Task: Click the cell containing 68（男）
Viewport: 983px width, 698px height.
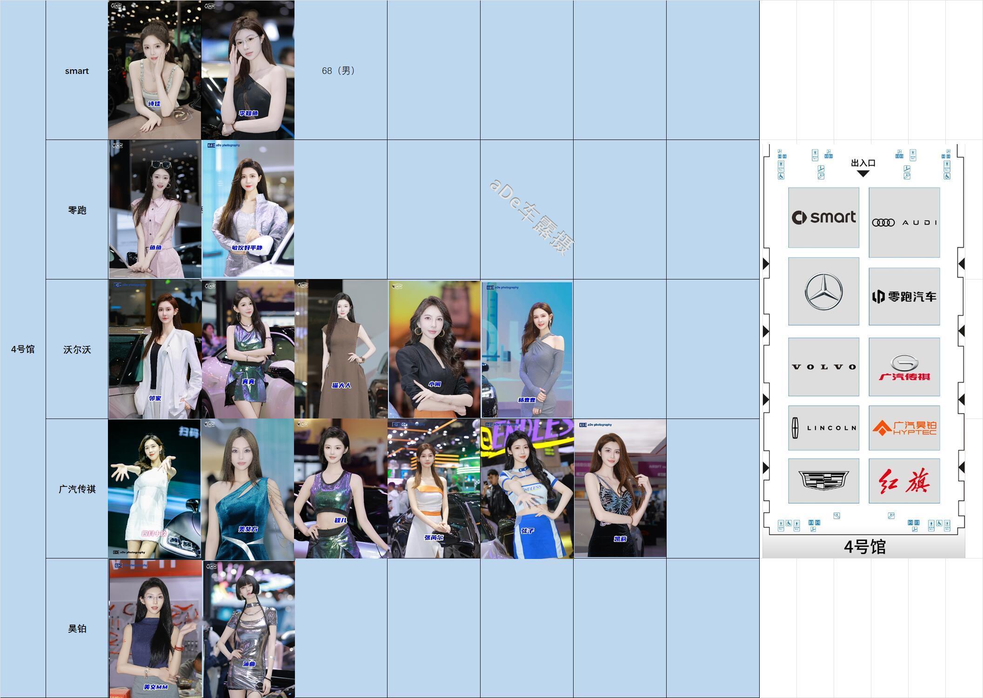Action: [x=341, y=70]
